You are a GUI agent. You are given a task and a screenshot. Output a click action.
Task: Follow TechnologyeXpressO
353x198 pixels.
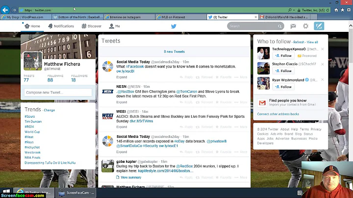pyautogui.click(x=283, y=55)
